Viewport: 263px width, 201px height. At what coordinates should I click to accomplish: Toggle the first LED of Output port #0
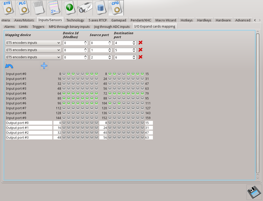click(x=64, y=123)
